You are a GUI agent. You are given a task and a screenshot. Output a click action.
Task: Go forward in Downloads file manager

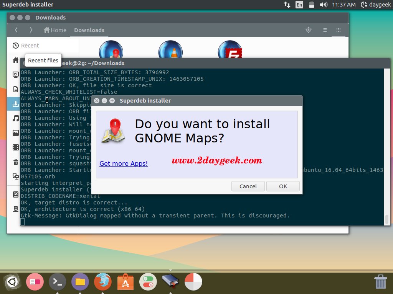(31, 30)
